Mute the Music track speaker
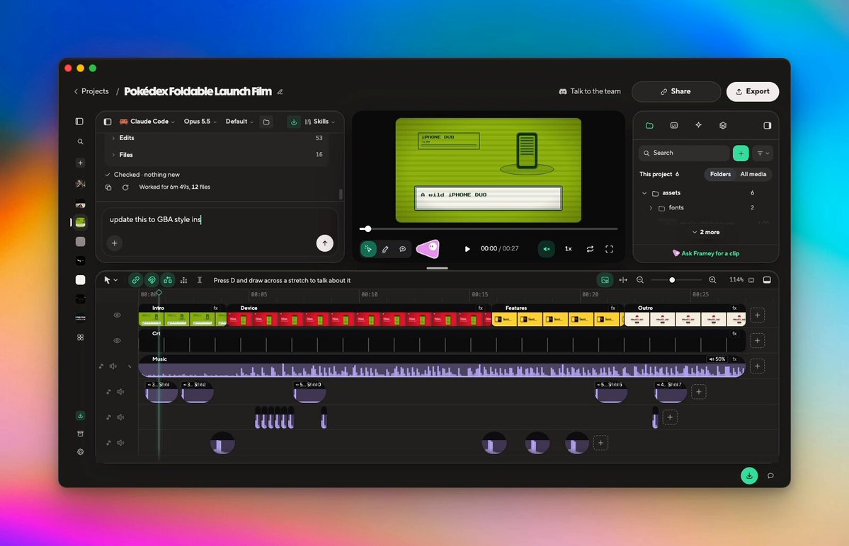 coord(113,366)
